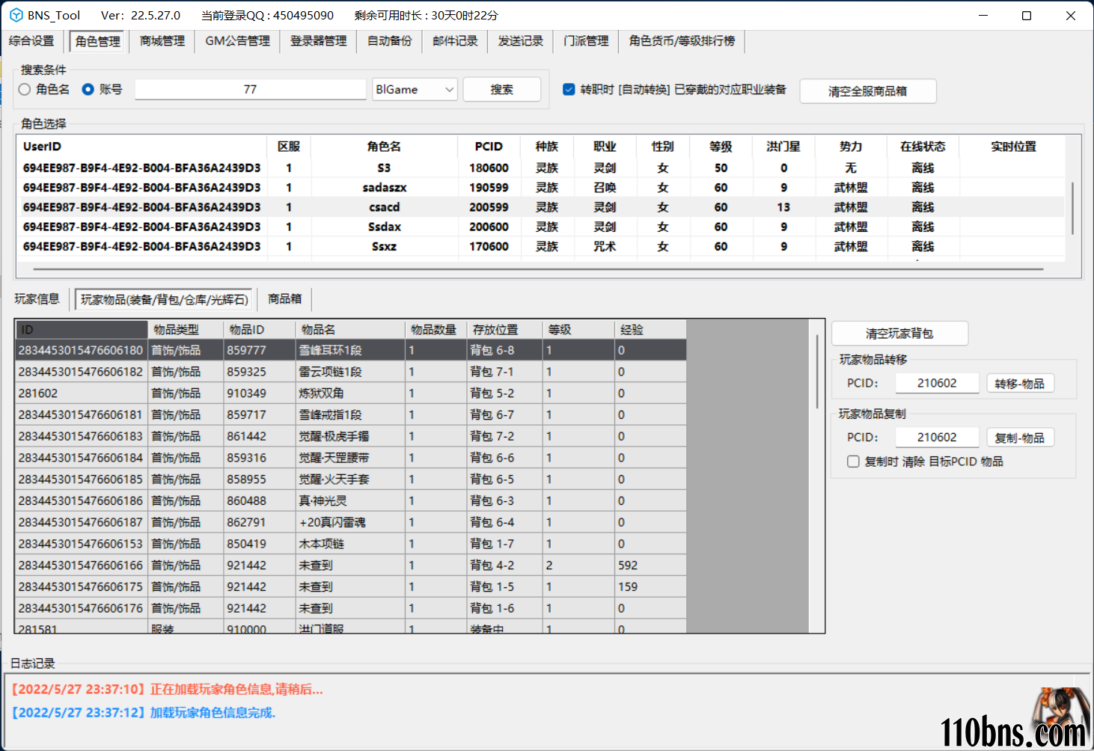Switch to the 登录器管理 tab
Viewport: 1094px width, 751px height.
(x=319, y=41)
